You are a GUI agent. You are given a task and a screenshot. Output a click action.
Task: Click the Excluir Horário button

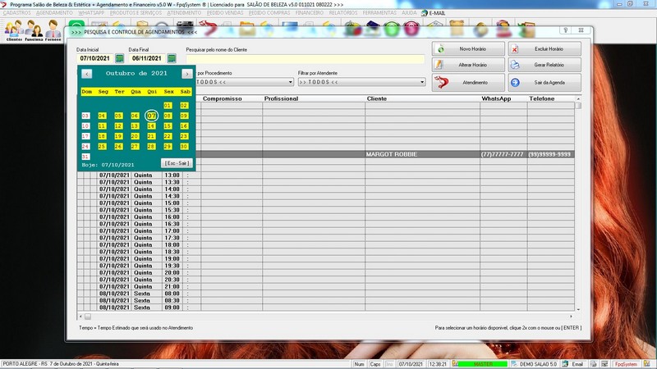click(x=544, y=49)
